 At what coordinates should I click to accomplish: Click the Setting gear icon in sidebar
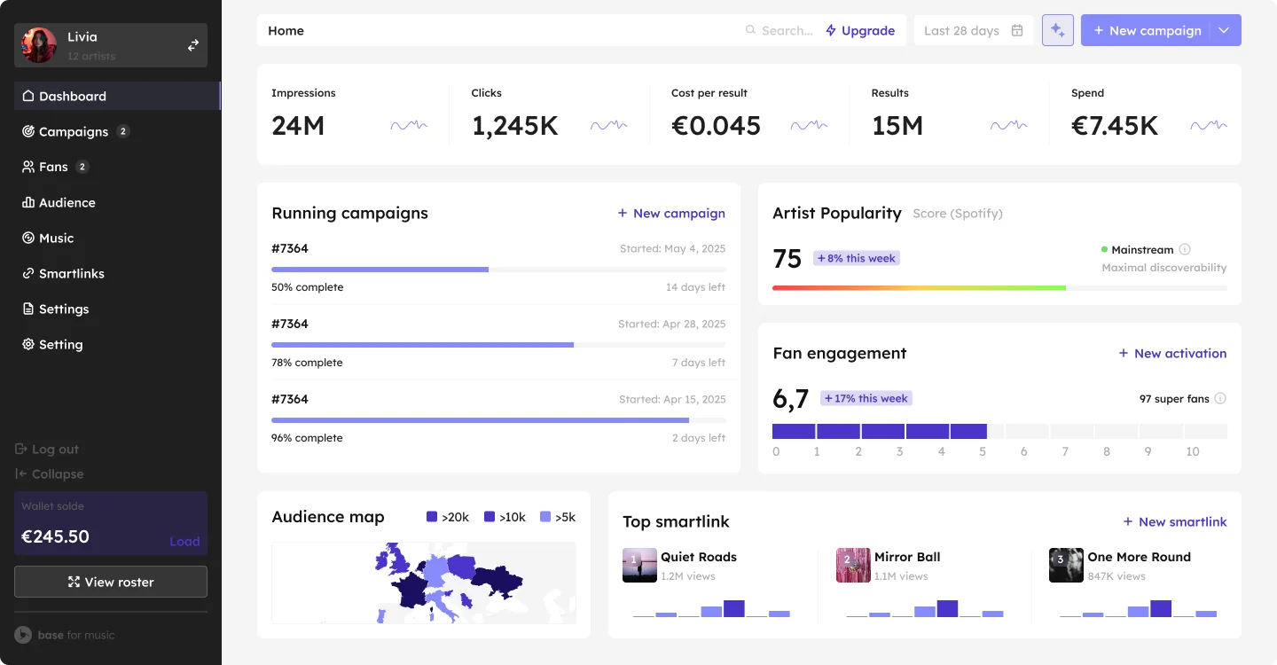point(28,344)
